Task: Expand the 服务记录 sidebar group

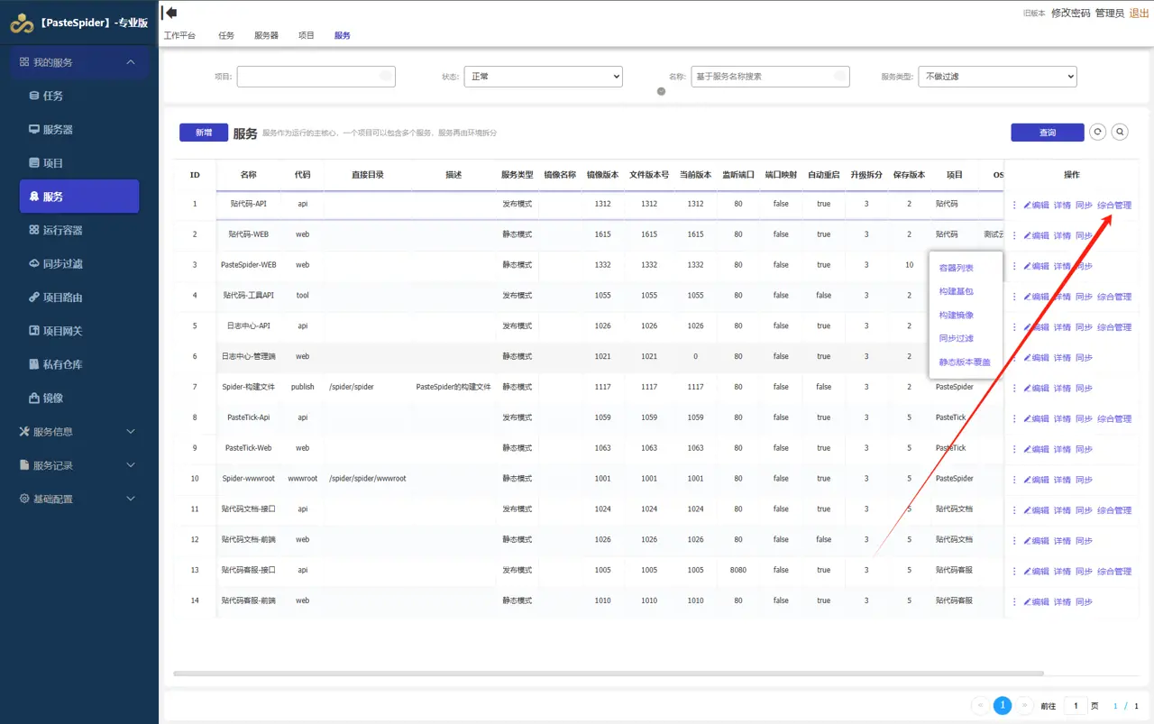Action: click(79, 465)
